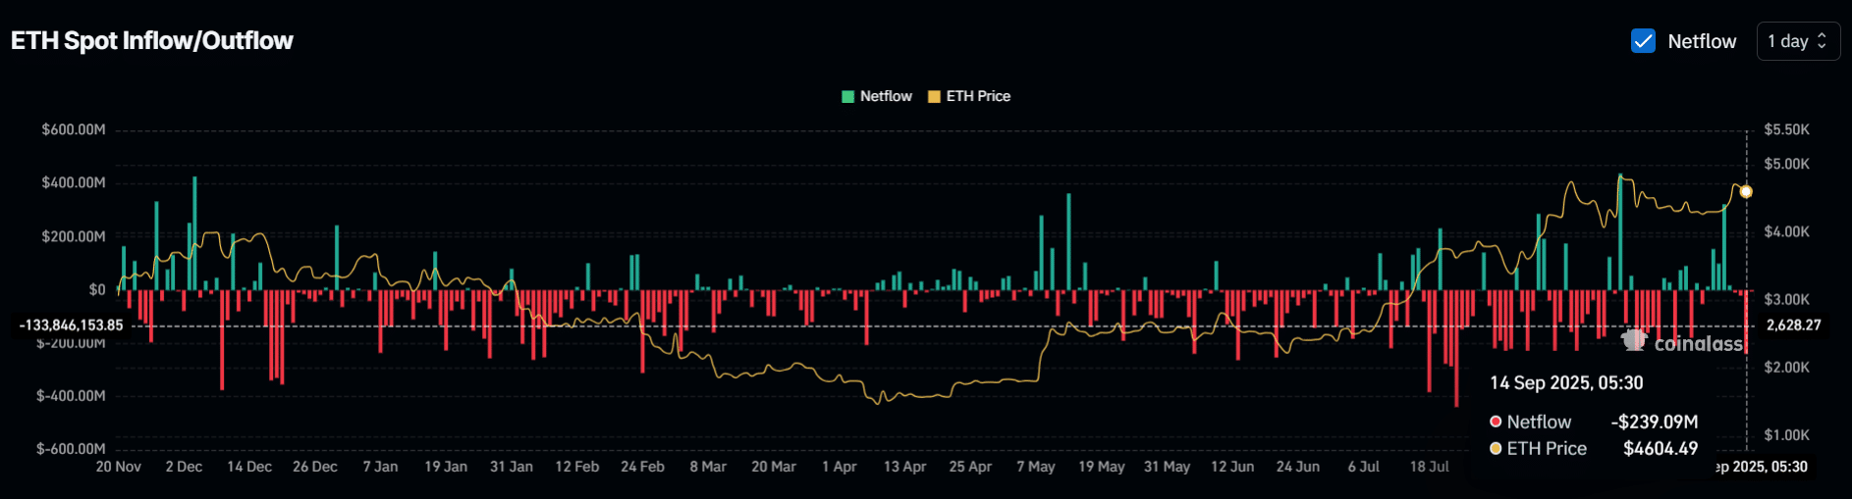
Task: Uncheck the Netflow checkbox
Action: point(1643,41)
